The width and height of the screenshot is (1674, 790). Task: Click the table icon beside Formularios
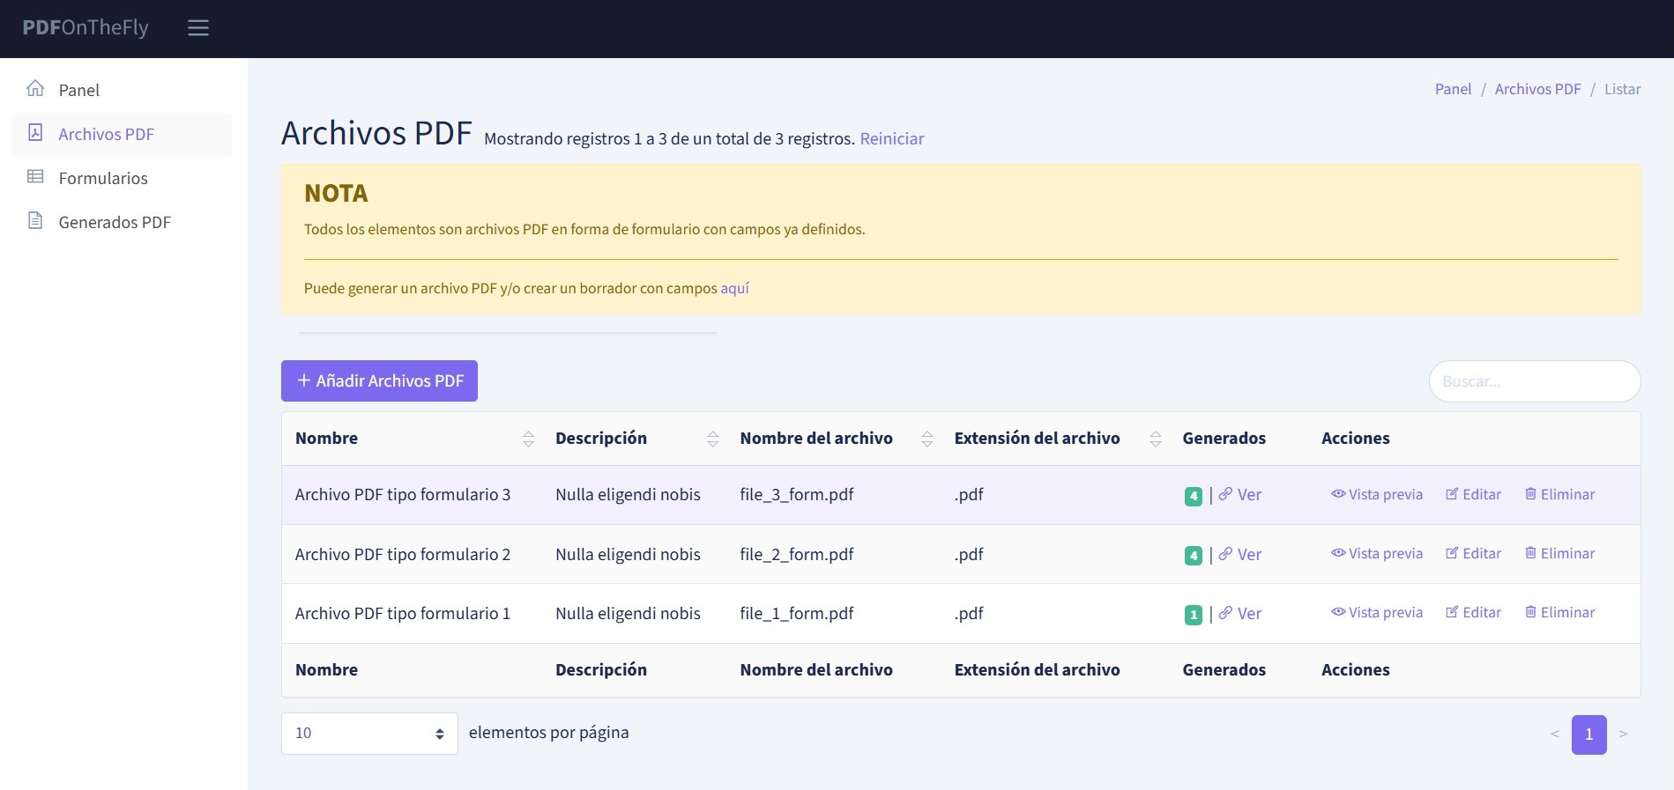pyautogui.click(x=35, y=176)
